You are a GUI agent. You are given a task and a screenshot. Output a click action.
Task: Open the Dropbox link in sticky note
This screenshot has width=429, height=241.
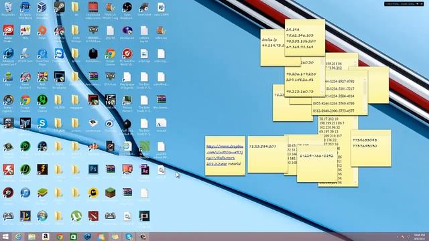point(225,155)
